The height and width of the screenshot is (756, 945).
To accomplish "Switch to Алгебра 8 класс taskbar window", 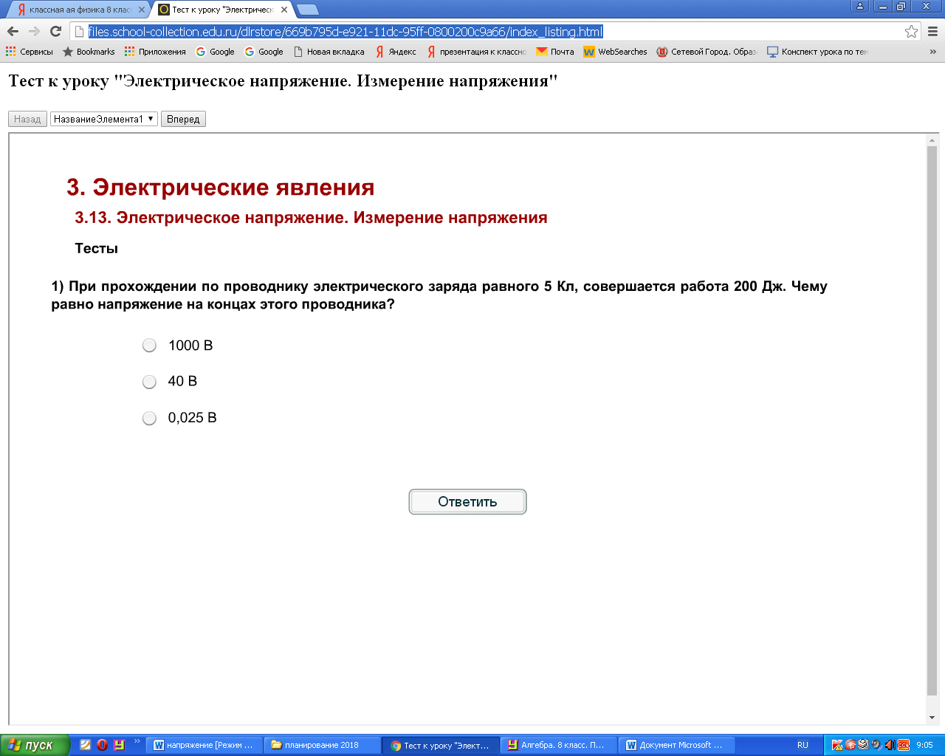I will (x=559, y=745).
